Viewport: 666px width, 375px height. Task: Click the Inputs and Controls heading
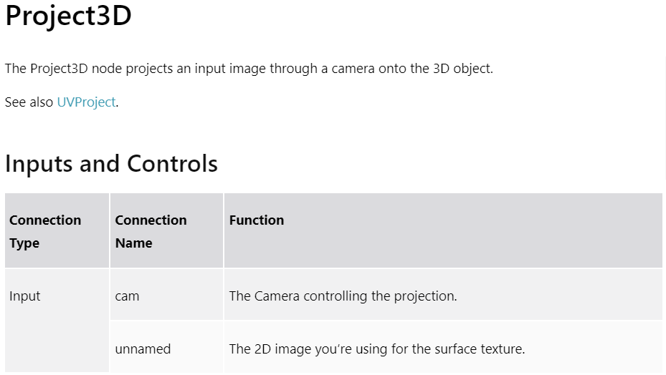111,164
